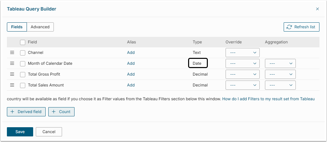
Task: Click drag handle for Total Gross Profit row
Action: (x=12, y=74)
